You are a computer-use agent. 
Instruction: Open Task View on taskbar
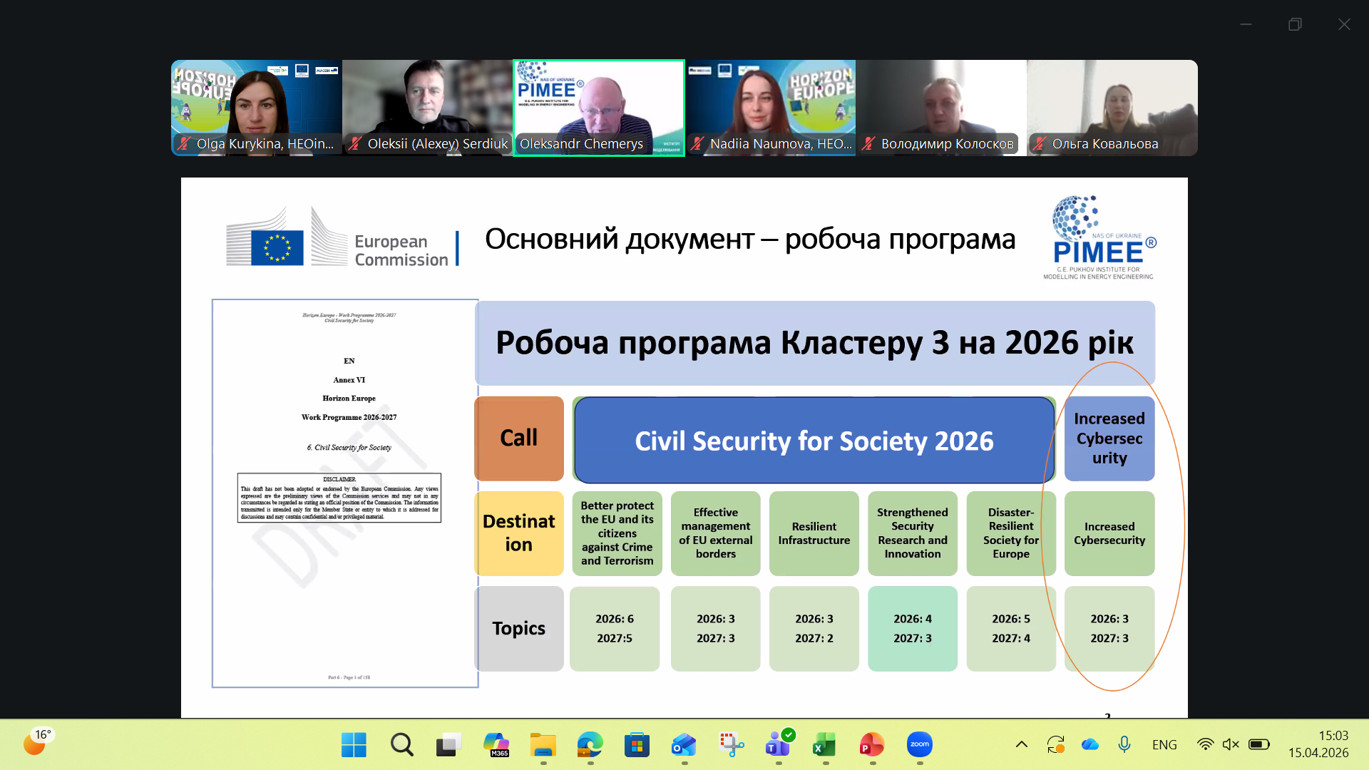(448, 744)
